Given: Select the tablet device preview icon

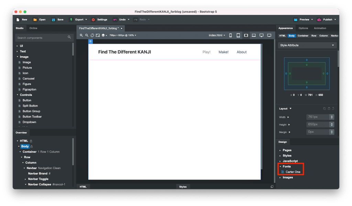Looking at the screenshot, I should [238, 35].
